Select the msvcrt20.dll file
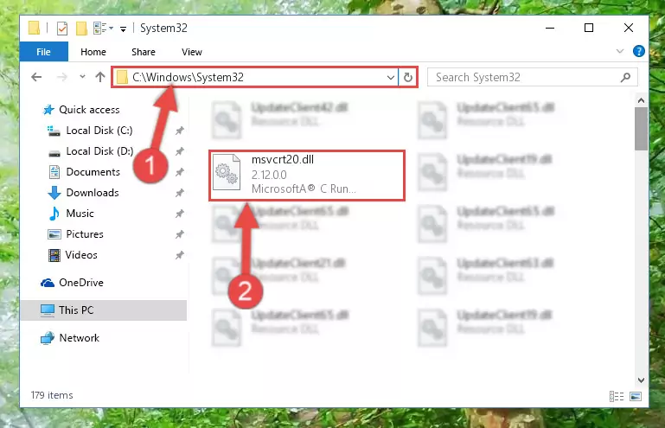 pyautogui.click(x=307, y=175)
